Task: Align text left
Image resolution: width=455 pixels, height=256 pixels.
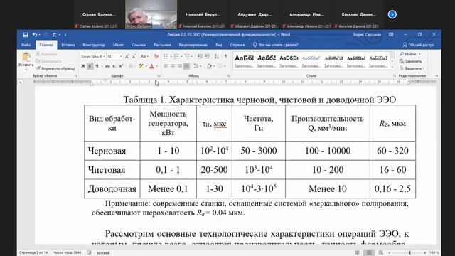Action: pyautogui.click(x=166, y=66)
